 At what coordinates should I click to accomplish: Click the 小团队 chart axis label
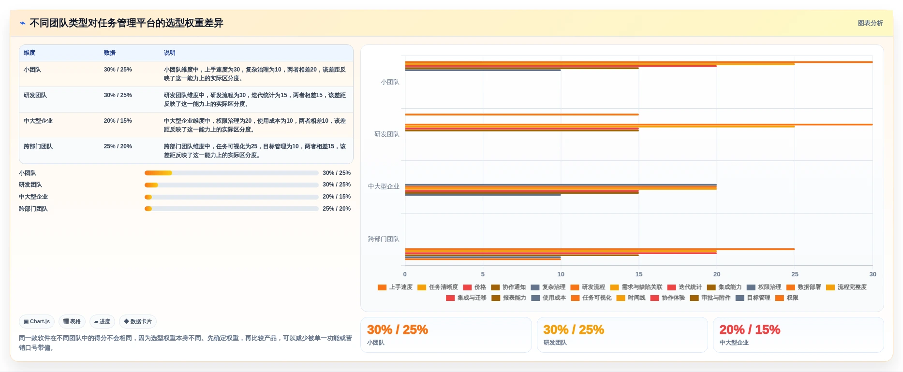click(x=390, y=82)
